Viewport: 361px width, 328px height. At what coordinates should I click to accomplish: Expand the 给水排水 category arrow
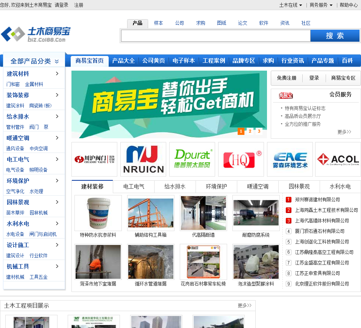(57, 116)
